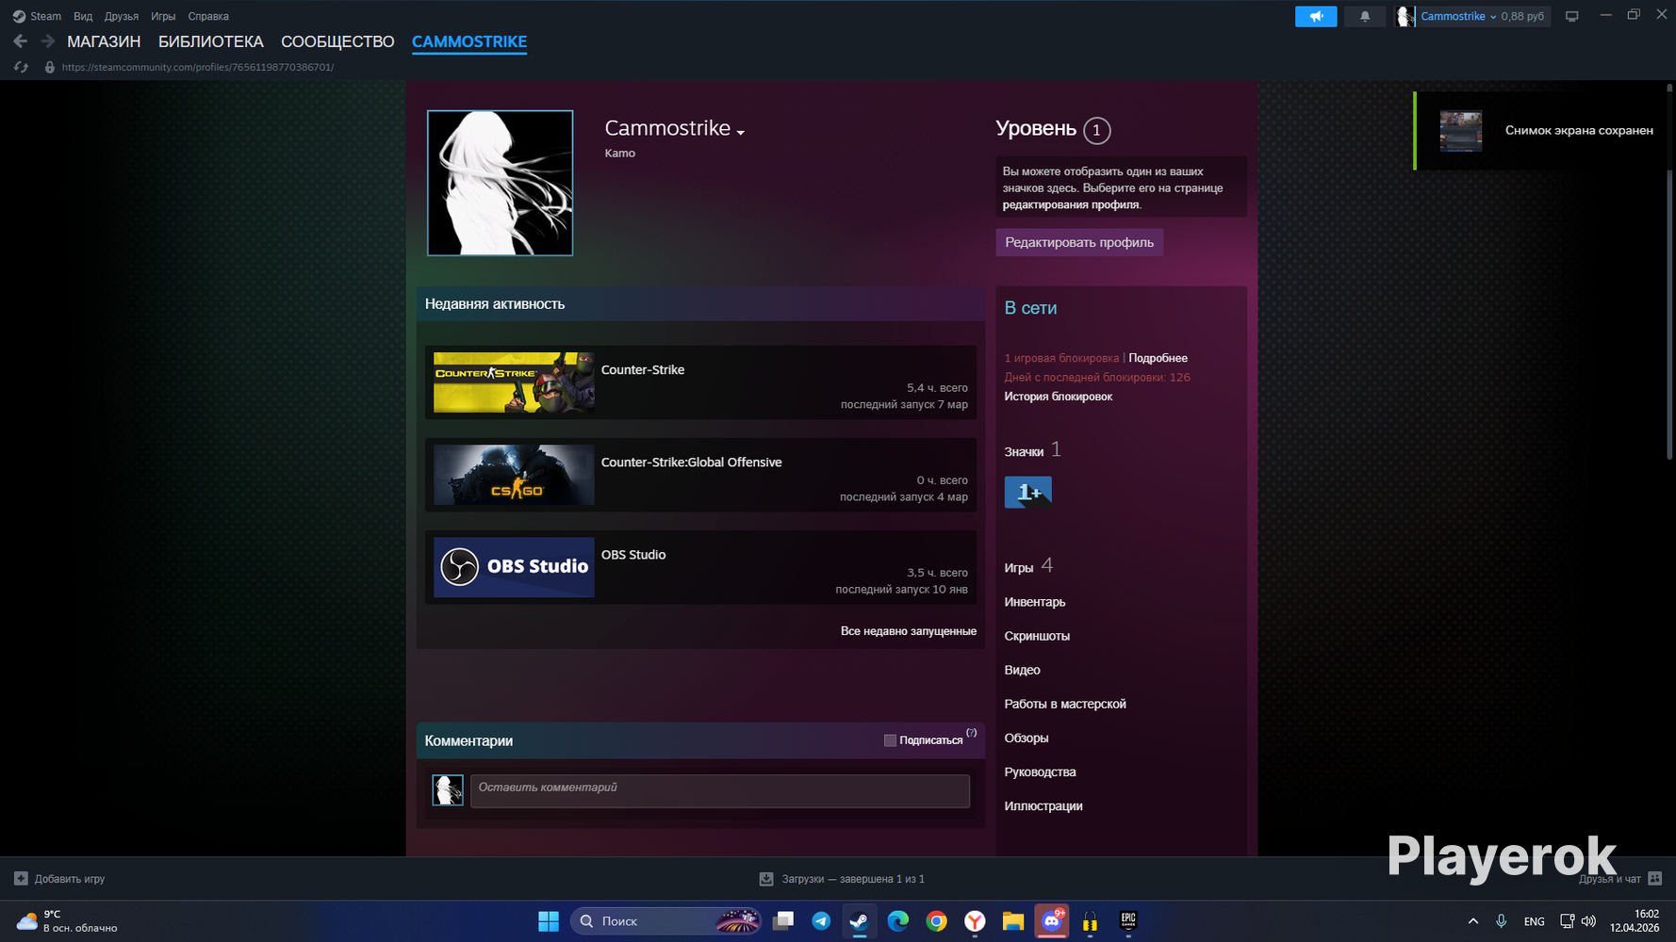1676x942 pixels.
Task: Open Работы в мастерской
Action: pos(1065,704)
